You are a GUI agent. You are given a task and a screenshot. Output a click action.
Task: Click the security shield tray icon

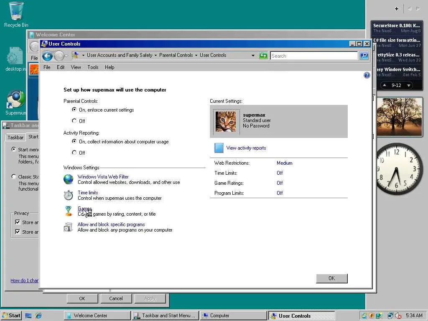click(372, 316)
